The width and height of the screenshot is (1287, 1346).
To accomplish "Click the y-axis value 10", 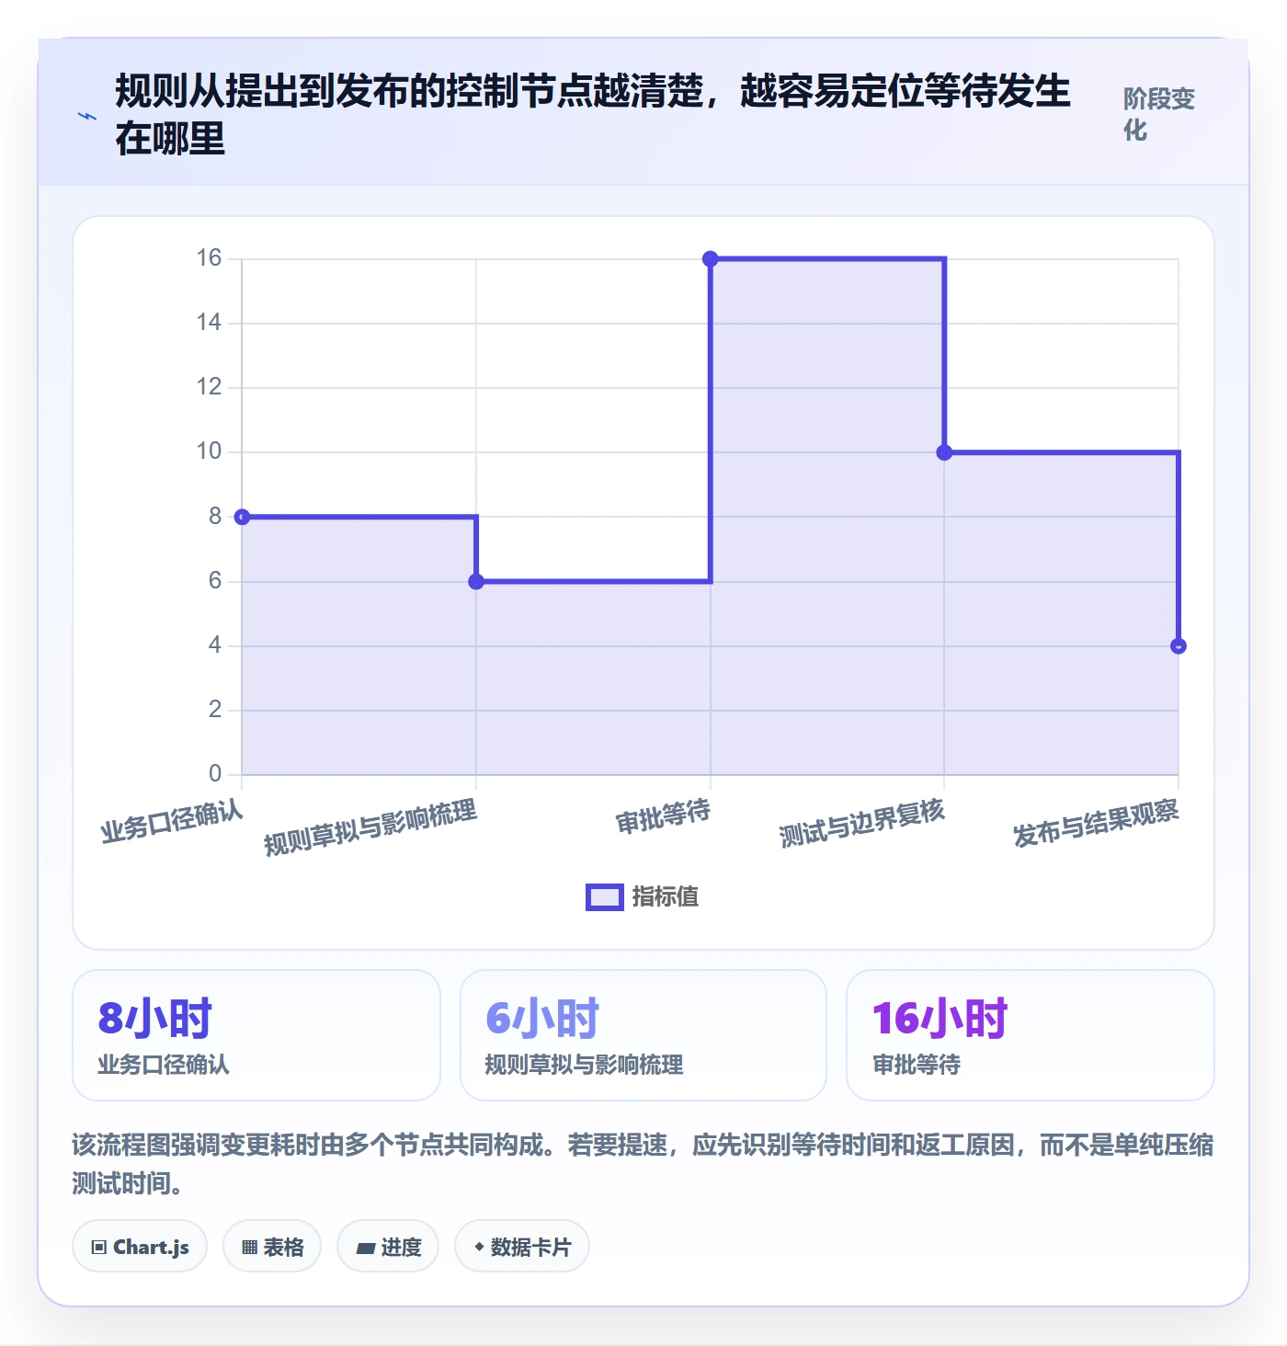I will click(x=209, y=451).
